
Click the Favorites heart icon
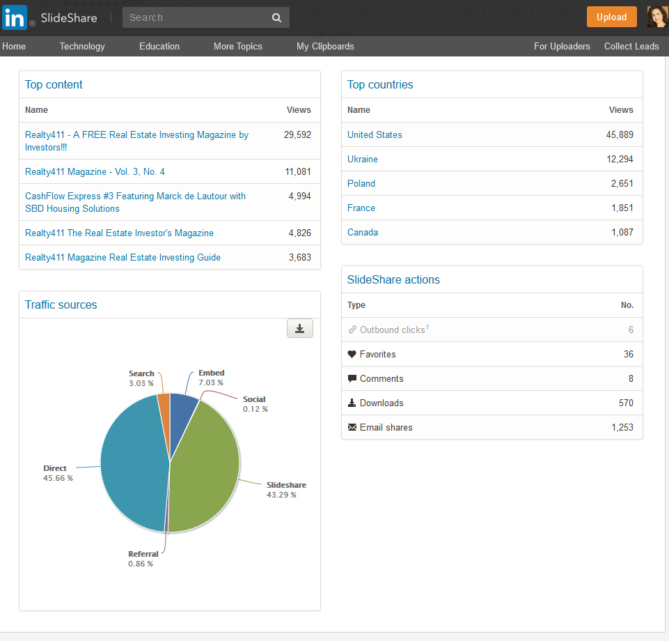352,354
